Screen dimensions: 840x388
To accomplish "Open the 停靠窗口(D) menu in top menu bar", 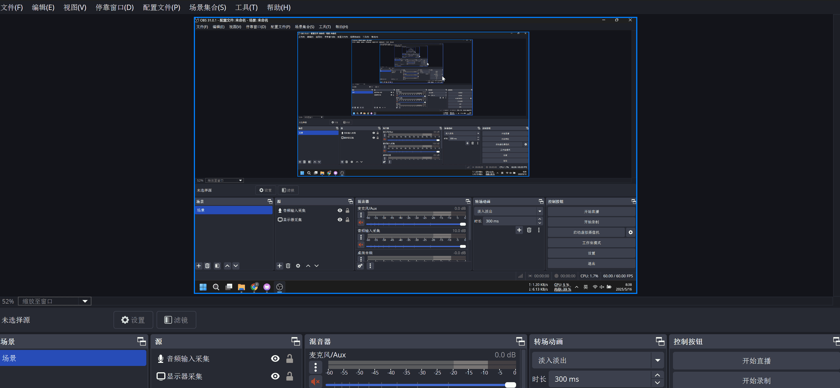I will coord(114,7).
